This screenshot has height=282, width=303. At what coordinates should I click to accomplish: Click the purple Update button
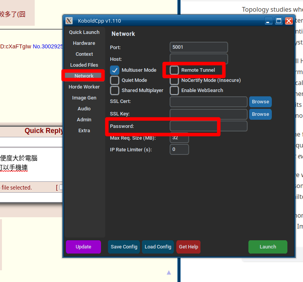[83, 247]
